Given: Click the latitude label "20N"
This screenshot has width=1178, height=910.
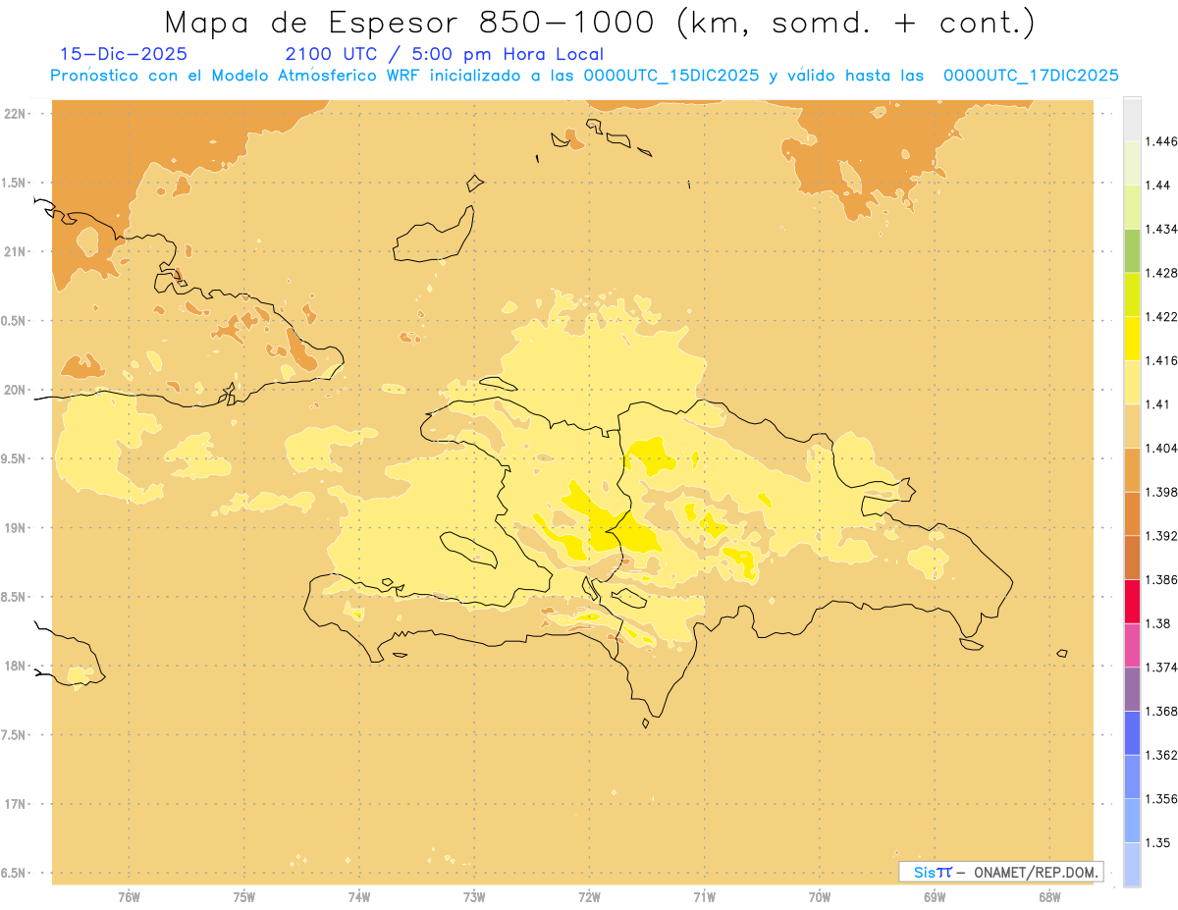Looking at the screenshot, I should click(15, 390).
